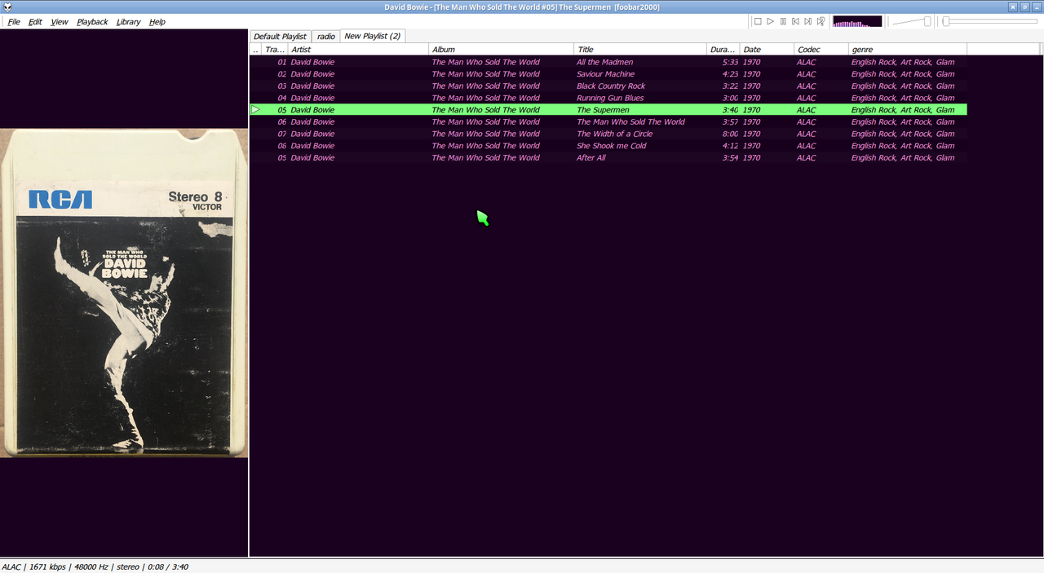Skip to the next track using the toolbar button
Viewport: 1044px width, 573px height.
tap(808, 21)
